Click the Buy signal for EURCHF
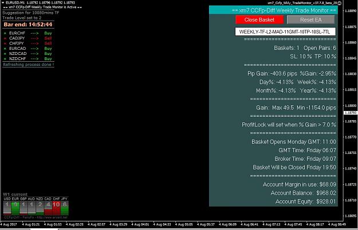The height and width of the screenshot is (230, 358). pos(48,33)
